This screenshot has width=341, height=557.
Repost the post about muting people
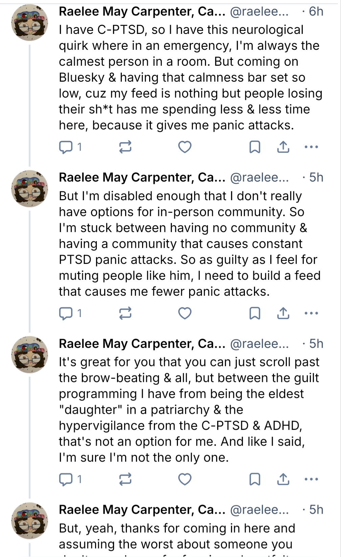tap(125, 313)
